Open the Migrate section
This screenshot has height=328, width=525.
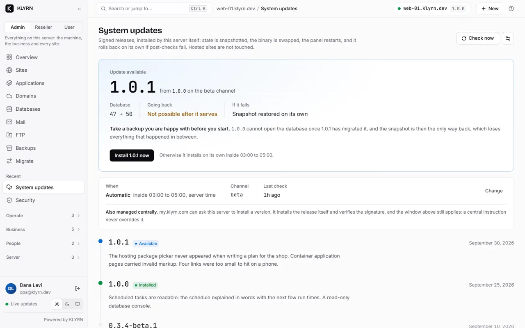pos(43,161)
